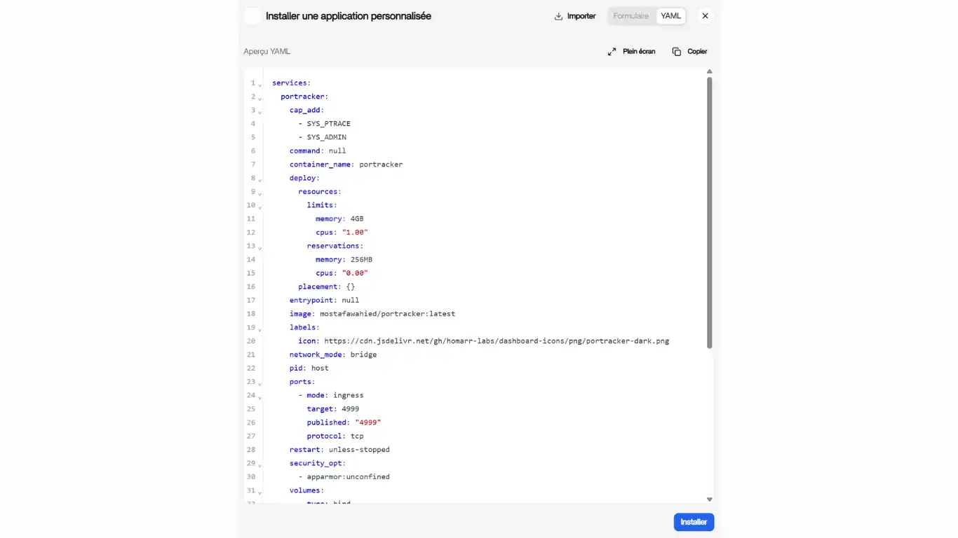
Task: Fold the deploy section at line 8
Action: point(260,180)
